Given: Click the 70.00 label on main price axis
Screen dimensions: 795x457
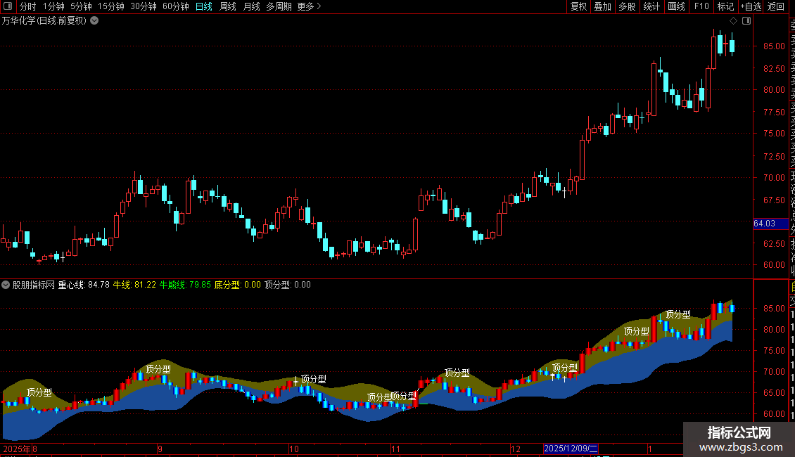Looking at the screenshot, I should (774, 178).
